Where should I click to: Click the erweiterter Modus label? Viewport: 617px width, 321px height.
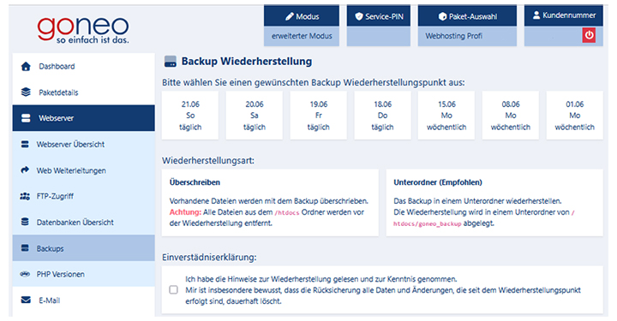pyautogui.click(x=302, y=36)
